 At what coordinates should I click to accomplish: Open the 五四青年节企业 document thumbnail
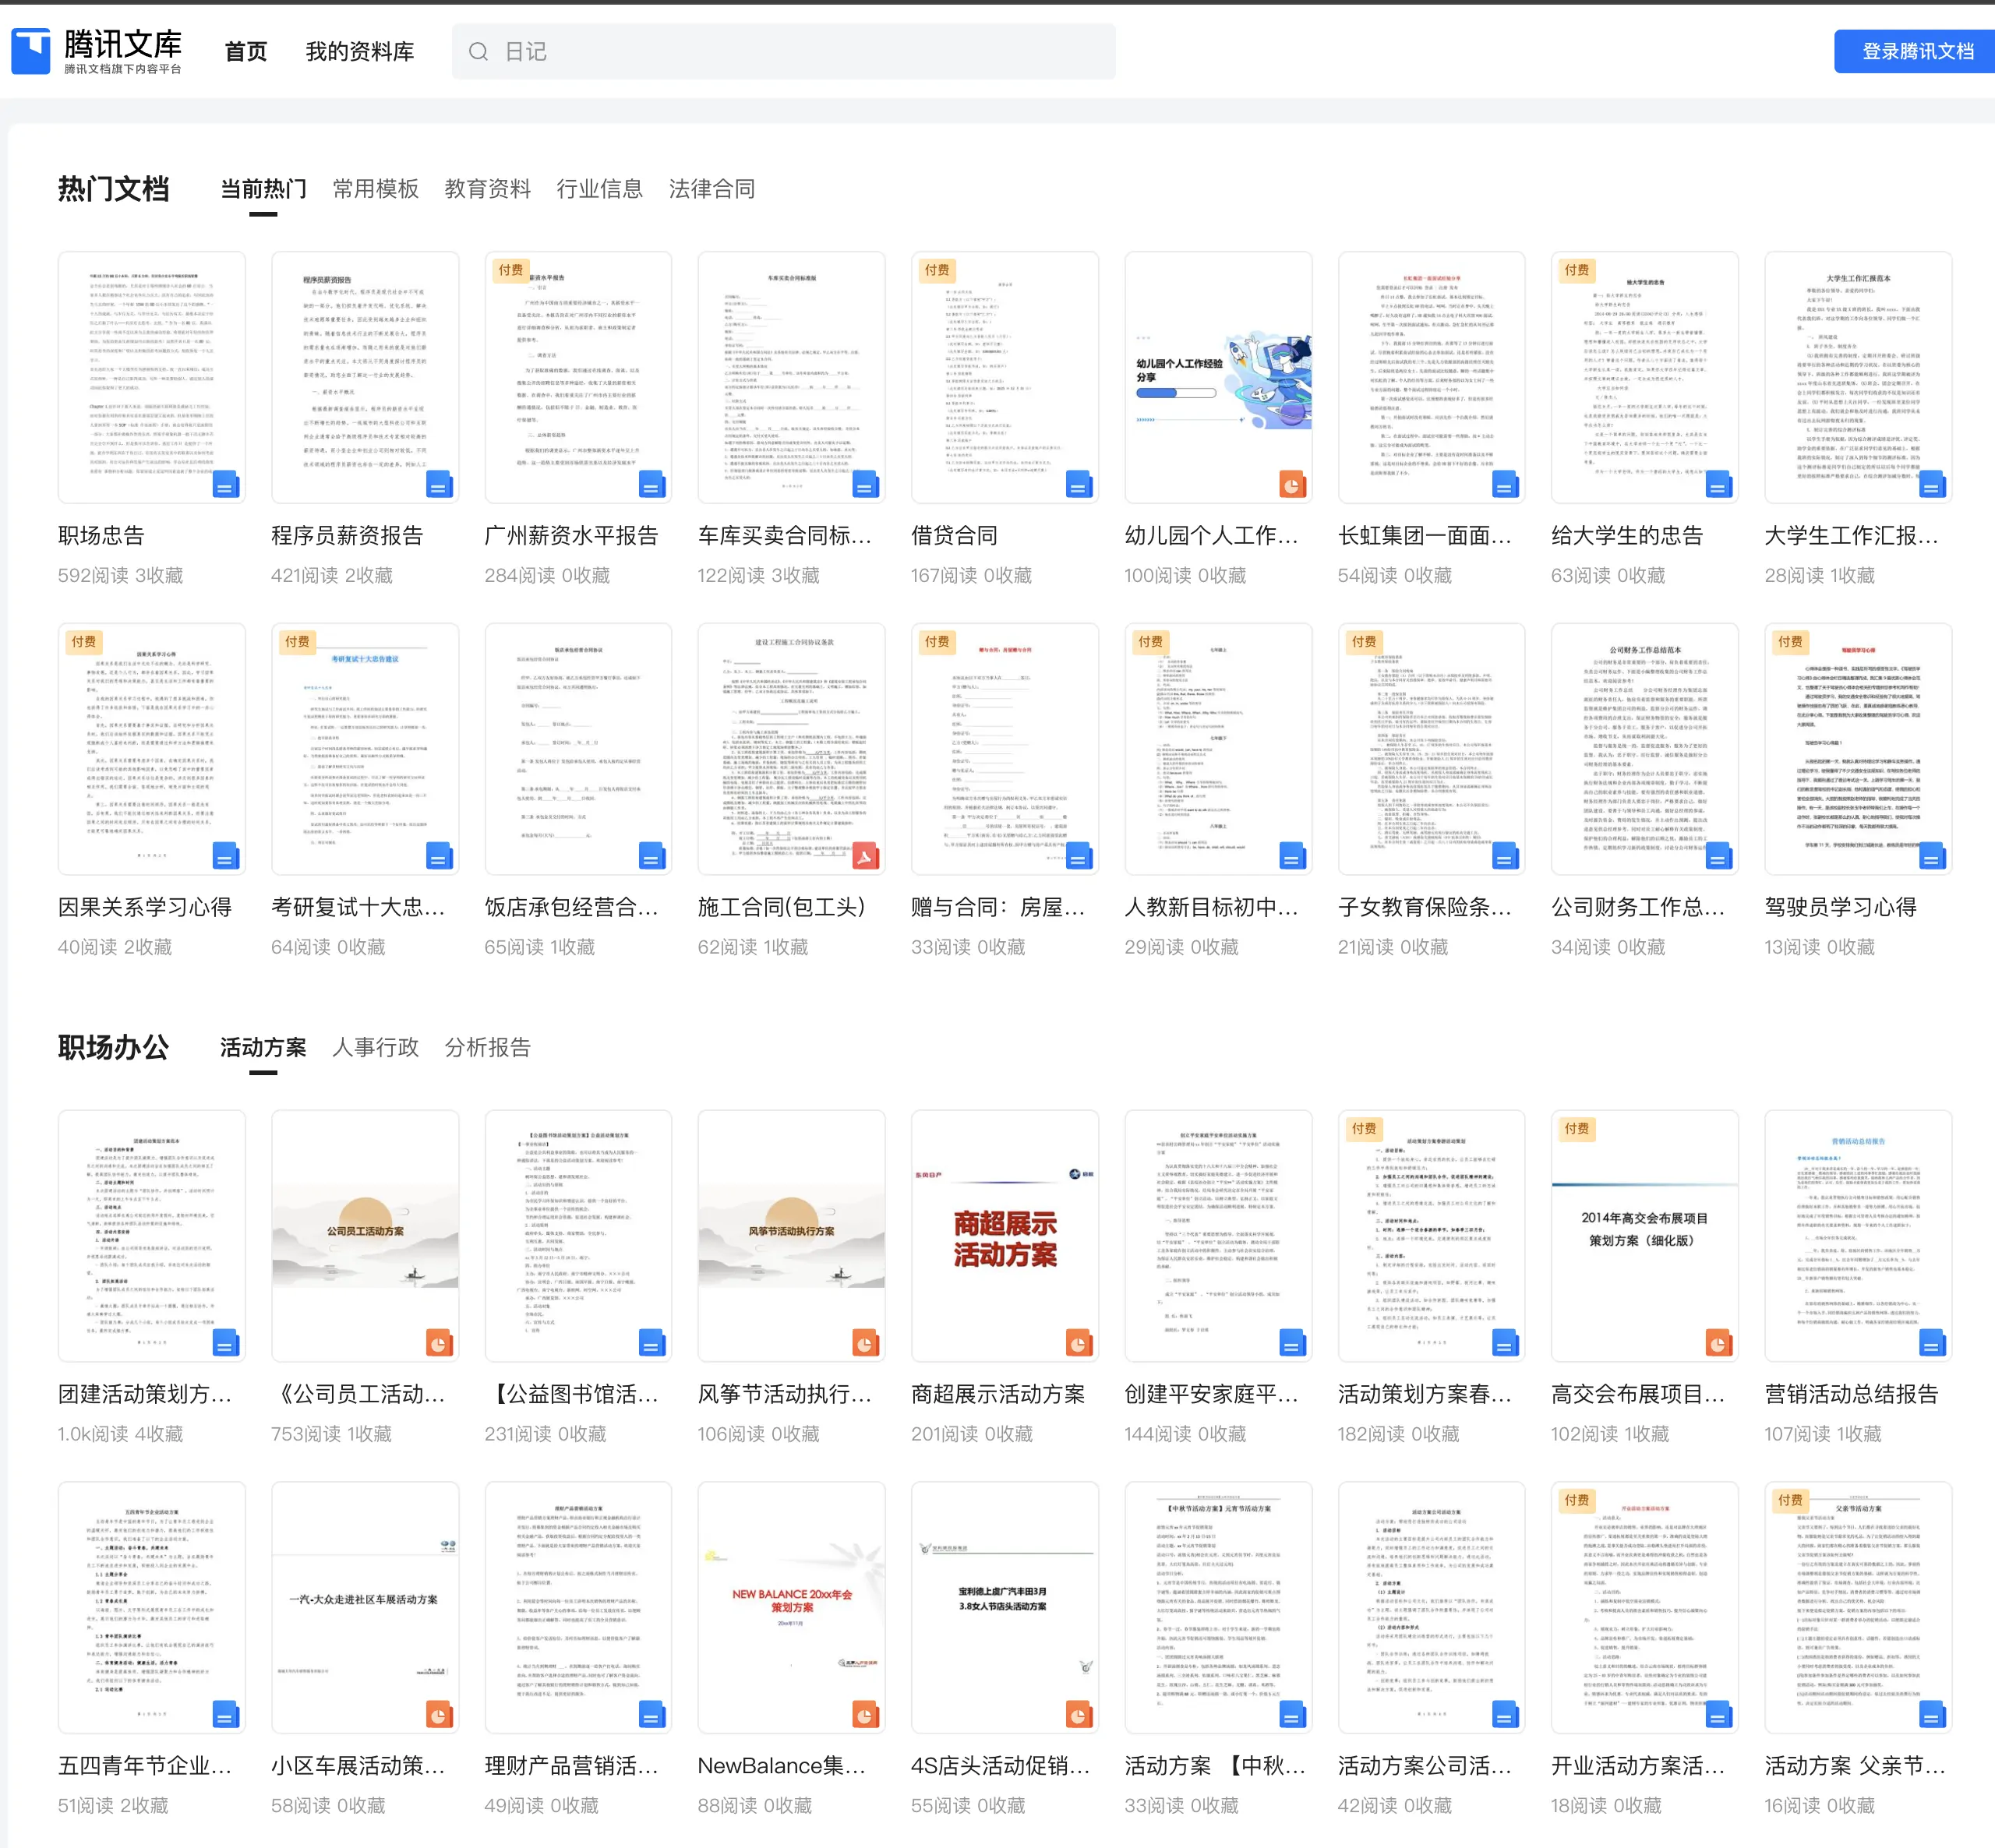click(151, 1607)
